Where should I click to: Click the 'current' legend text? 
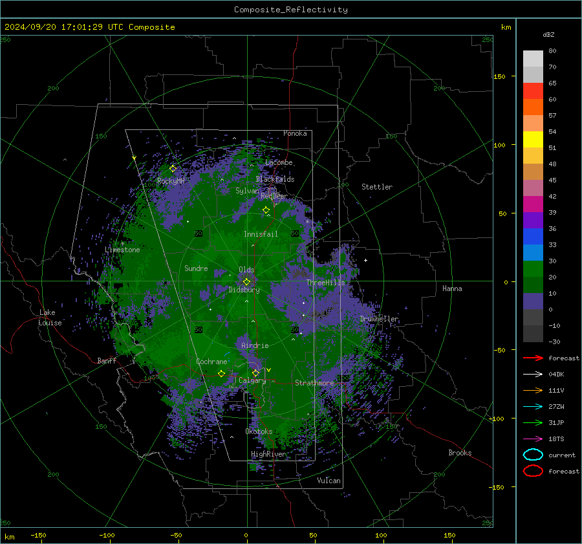point(562,455)
